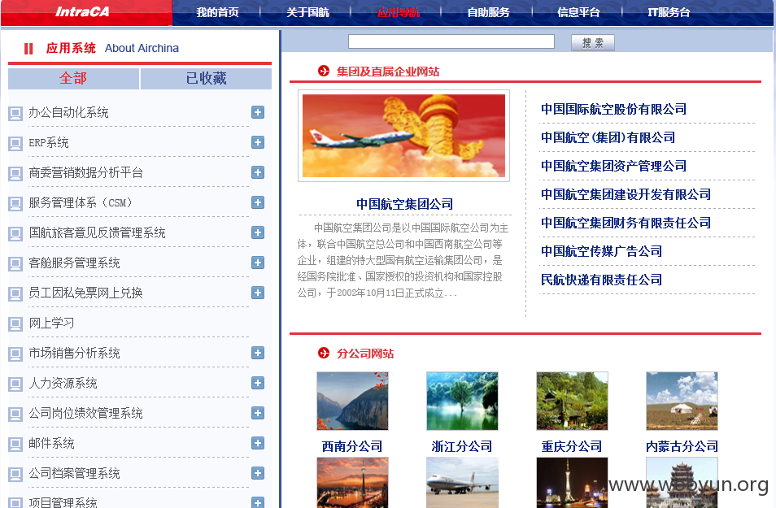
Task: Switch to the 全部 tab
Action: pyautogui.click(x=73, y=78)
